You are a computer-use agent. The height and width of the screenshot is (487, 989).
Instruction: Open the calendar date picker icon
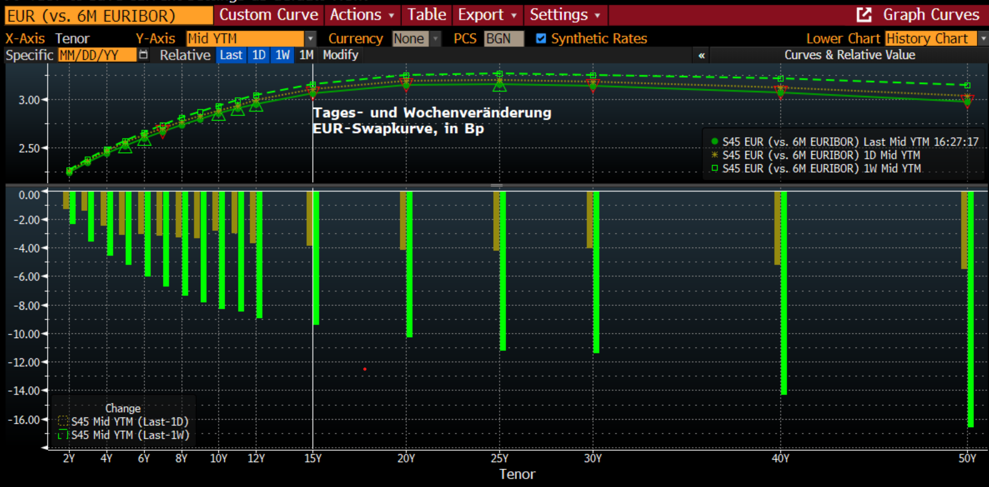(x=143, y=54)
